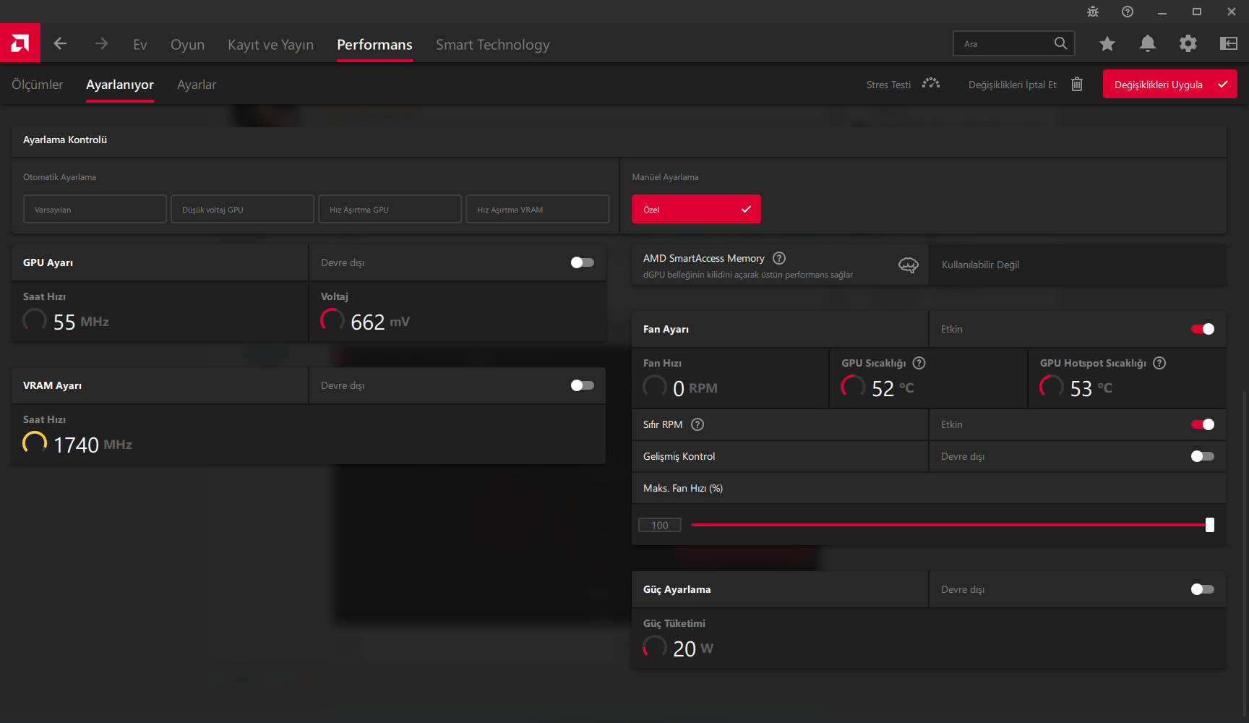Open notifications bell icon
1249x723 pixels.
tap(1147, 43)
